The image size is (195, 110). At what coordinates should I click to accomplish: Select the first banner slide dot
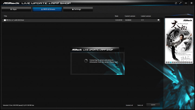tap(167, 62)
